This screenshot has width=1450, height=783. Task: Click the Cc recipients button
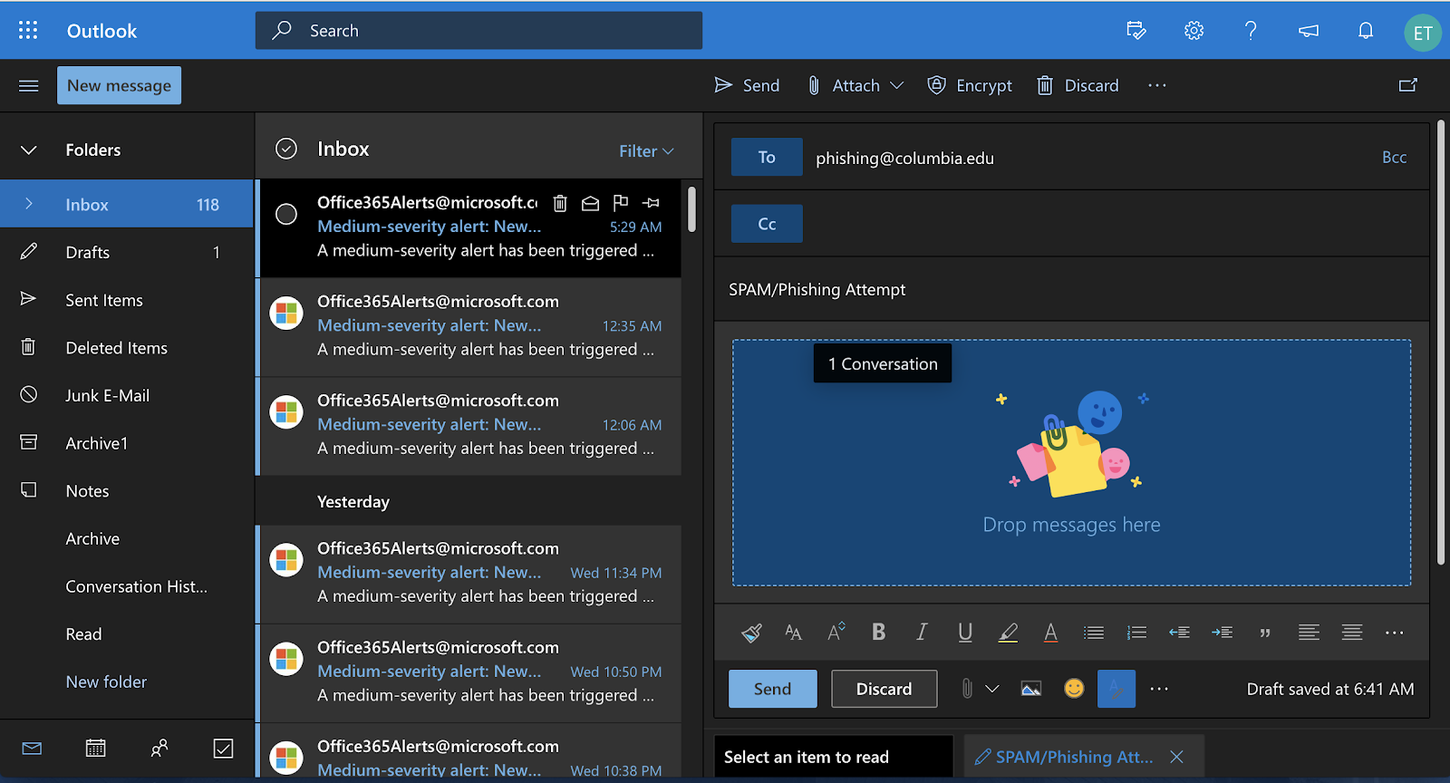pos(767,224)
